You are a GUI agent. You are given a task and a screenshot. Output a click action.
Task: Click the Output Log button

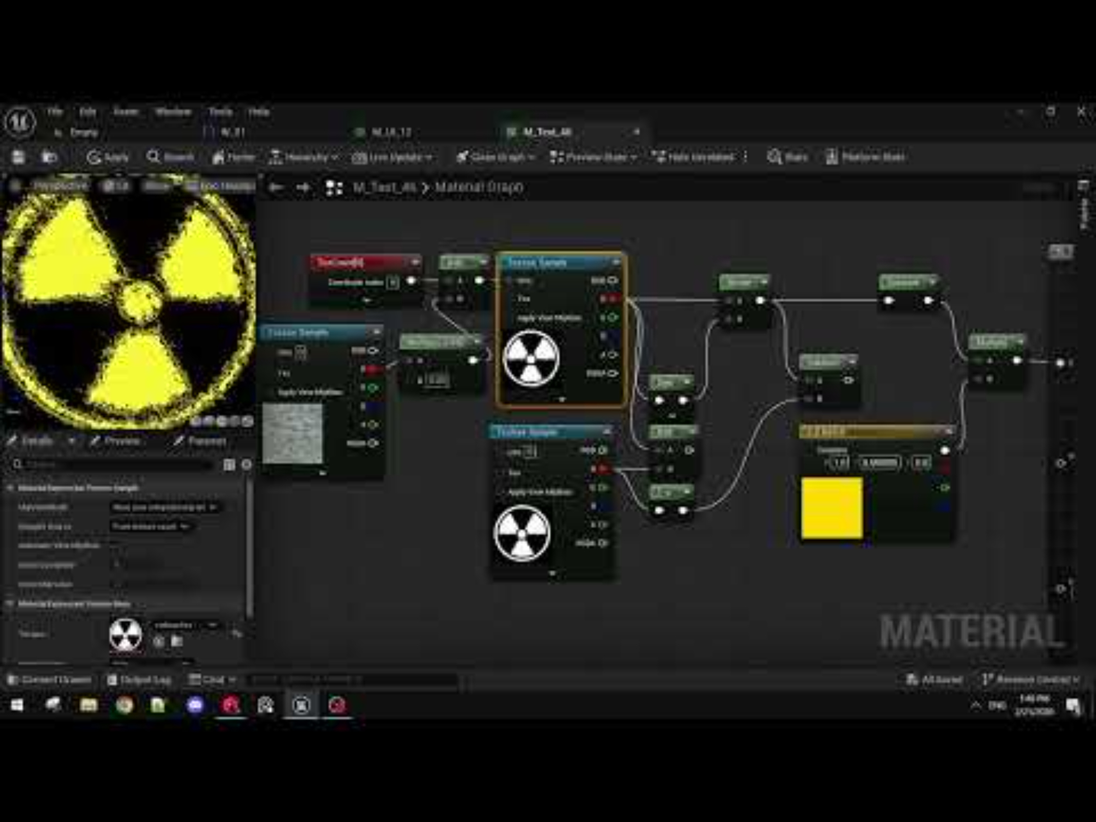tap(140, 680)
